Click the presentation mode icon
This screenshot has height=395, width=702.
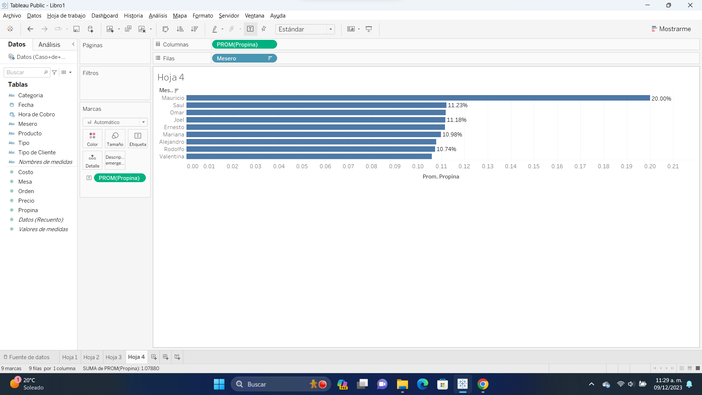tap(369, 29)
